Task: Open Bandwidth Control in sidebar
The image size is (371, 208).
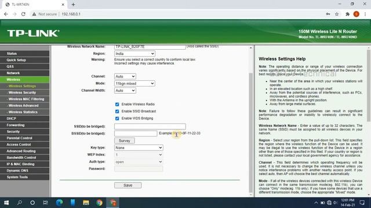Action: click(x=25, y=158)
